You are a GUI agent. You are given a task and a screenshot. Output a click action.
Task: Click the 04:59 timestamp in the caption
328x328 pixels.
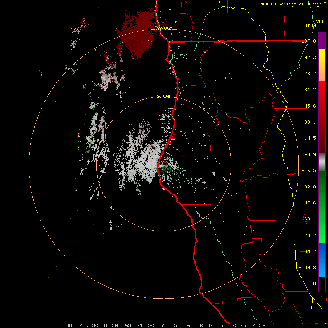point(257,325)
